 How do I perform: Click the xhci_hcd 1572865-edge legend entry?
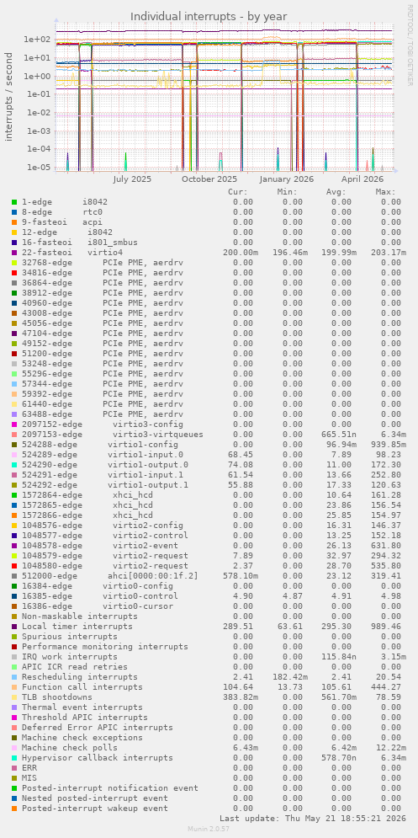[x=87, y=505]
